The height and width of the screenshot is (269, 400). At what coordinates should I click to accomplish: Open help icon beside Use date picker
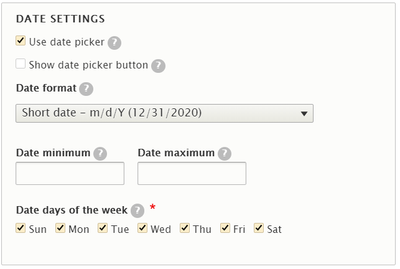pyautogui.click(x=114, y=43)
